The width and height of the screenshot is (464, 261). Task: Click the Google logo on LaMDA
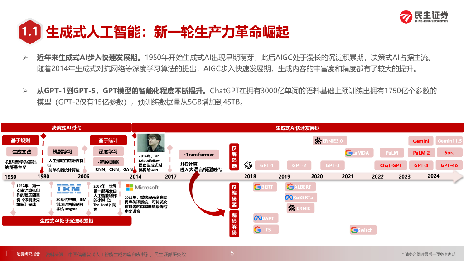348,153
